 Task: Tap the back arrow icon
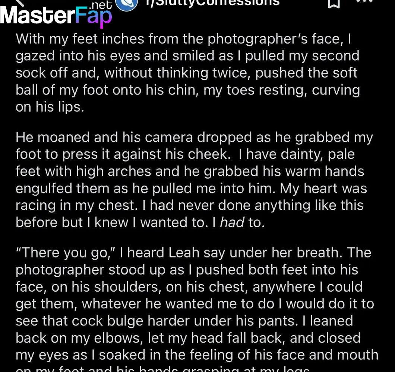click(20, 2)
